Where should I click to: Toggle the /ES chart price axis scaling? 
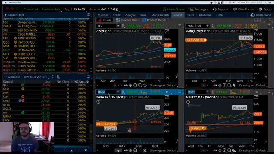167,31
